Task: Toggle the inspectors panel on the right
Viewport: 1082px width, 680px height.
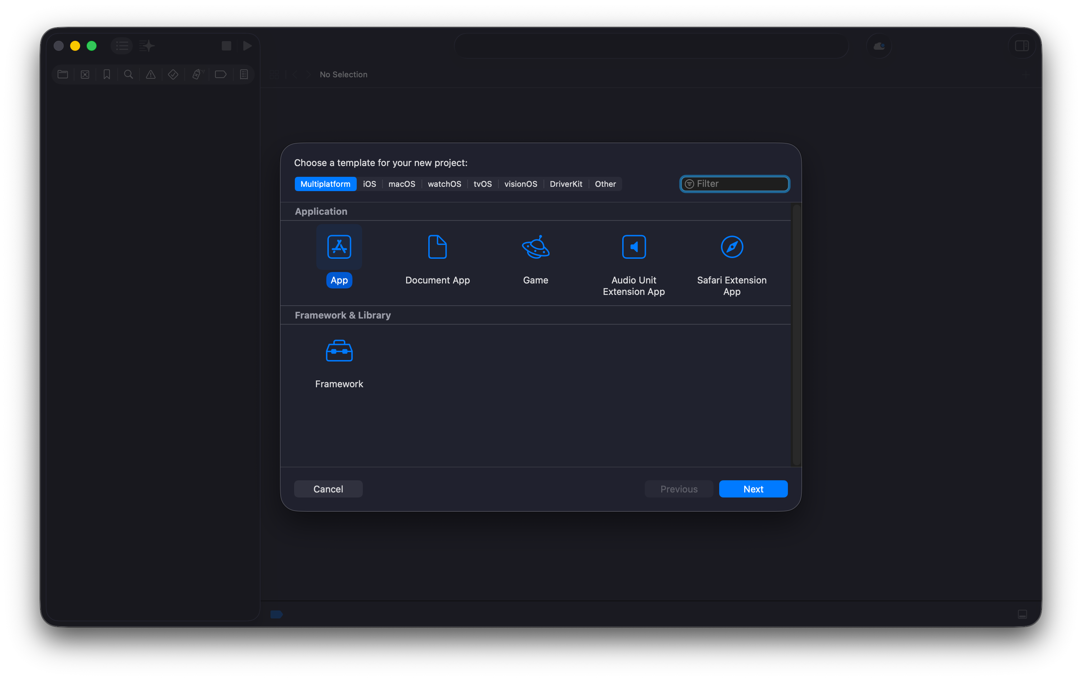Action: (1021, 46)
